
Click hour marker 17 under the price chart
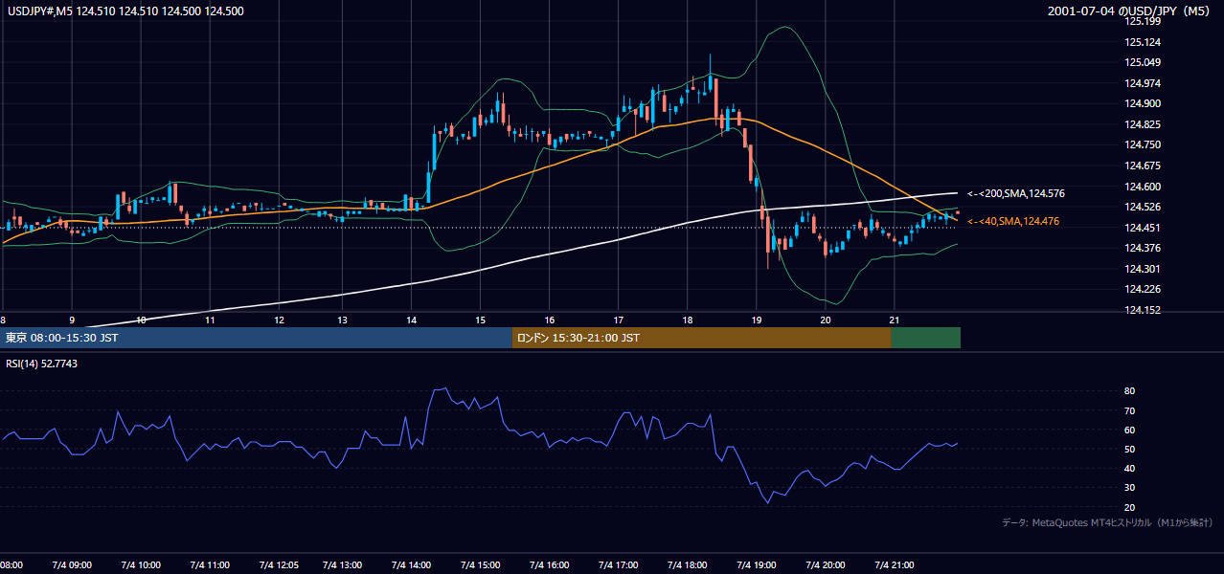coord(619,320)
